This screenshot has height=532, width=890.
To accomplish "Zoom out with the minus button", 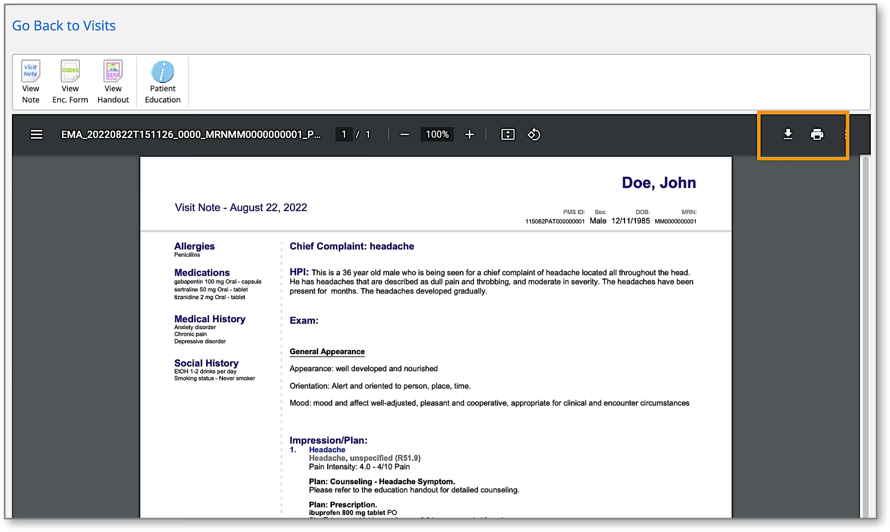I will click(x=405, y=135).
